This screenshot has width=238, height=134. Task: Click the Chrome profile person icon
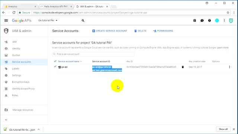click(207, 3)
